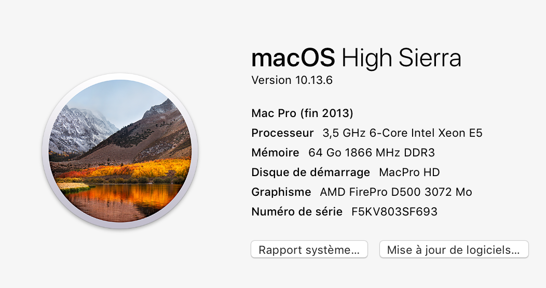
Task: Click the Mémoire label
Action: coord(275,153)
